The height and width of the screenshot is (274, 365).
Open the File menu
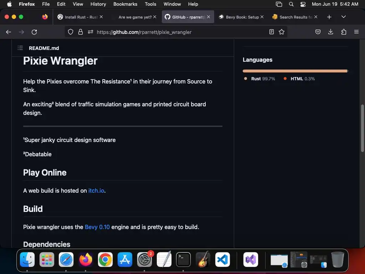[46, 4]
